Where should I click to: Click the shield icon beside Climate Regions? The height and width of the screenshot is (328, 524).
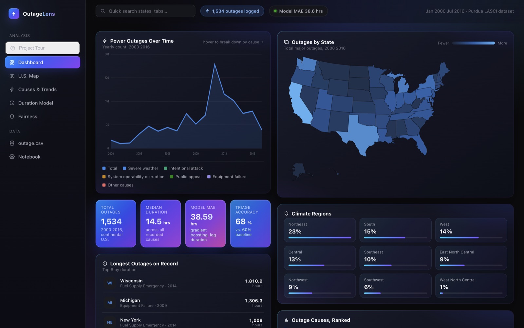pos(287,214)
